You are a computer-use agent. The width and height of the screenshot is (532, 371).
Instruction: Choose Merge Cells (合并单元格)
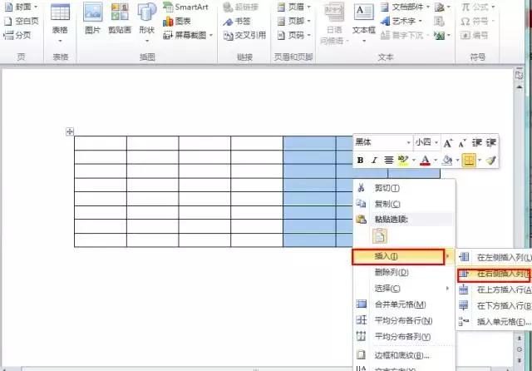404,304
